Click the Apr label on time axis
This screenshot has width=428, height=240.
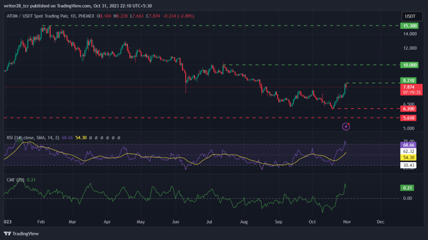click(107, 222)
